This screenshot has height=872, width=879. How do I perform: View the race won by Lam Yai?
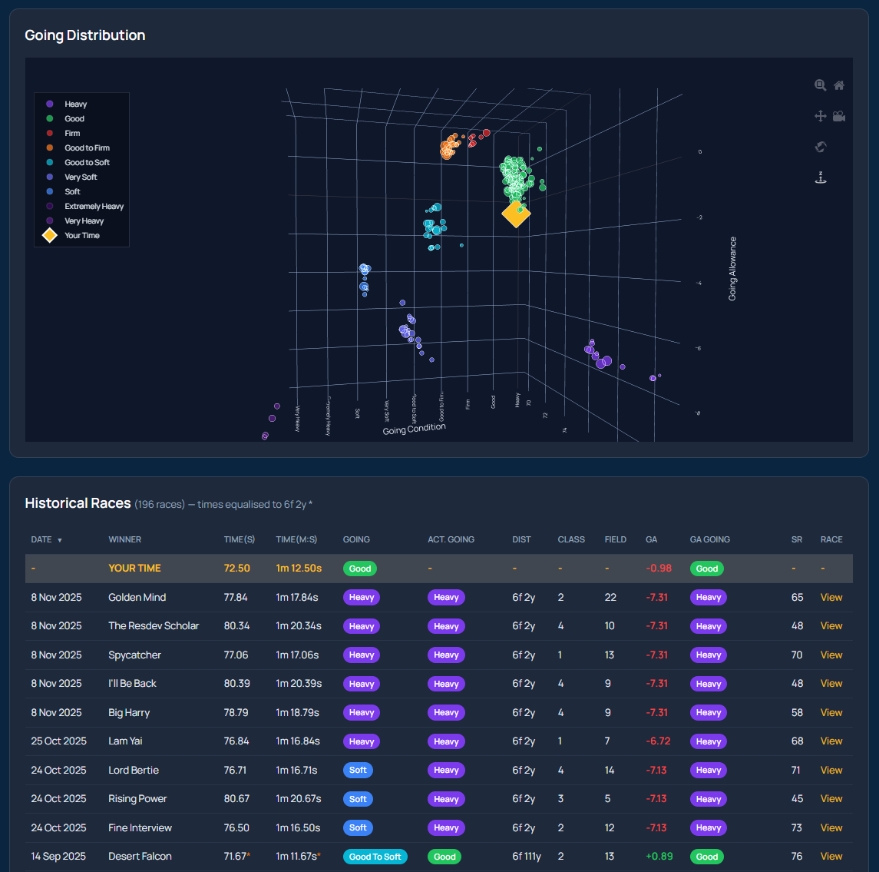[831, 741]
